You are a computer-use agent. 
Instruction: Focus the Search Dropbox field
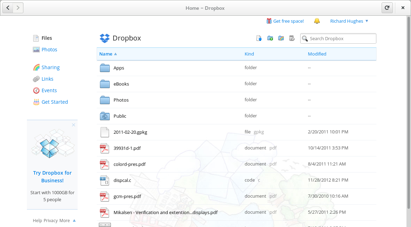[338, 38]
